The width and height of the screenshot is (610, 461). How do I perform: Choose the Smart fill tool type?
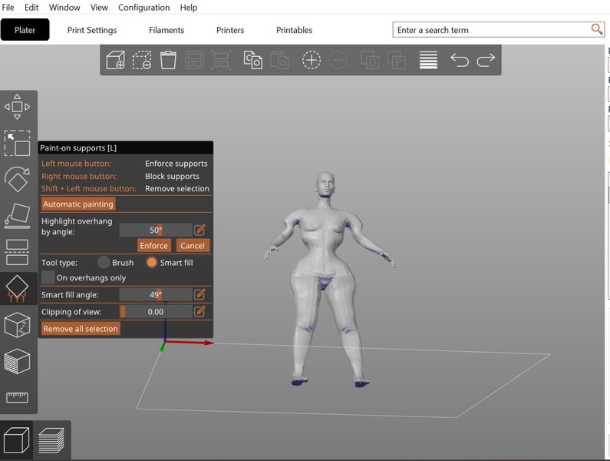152,262
